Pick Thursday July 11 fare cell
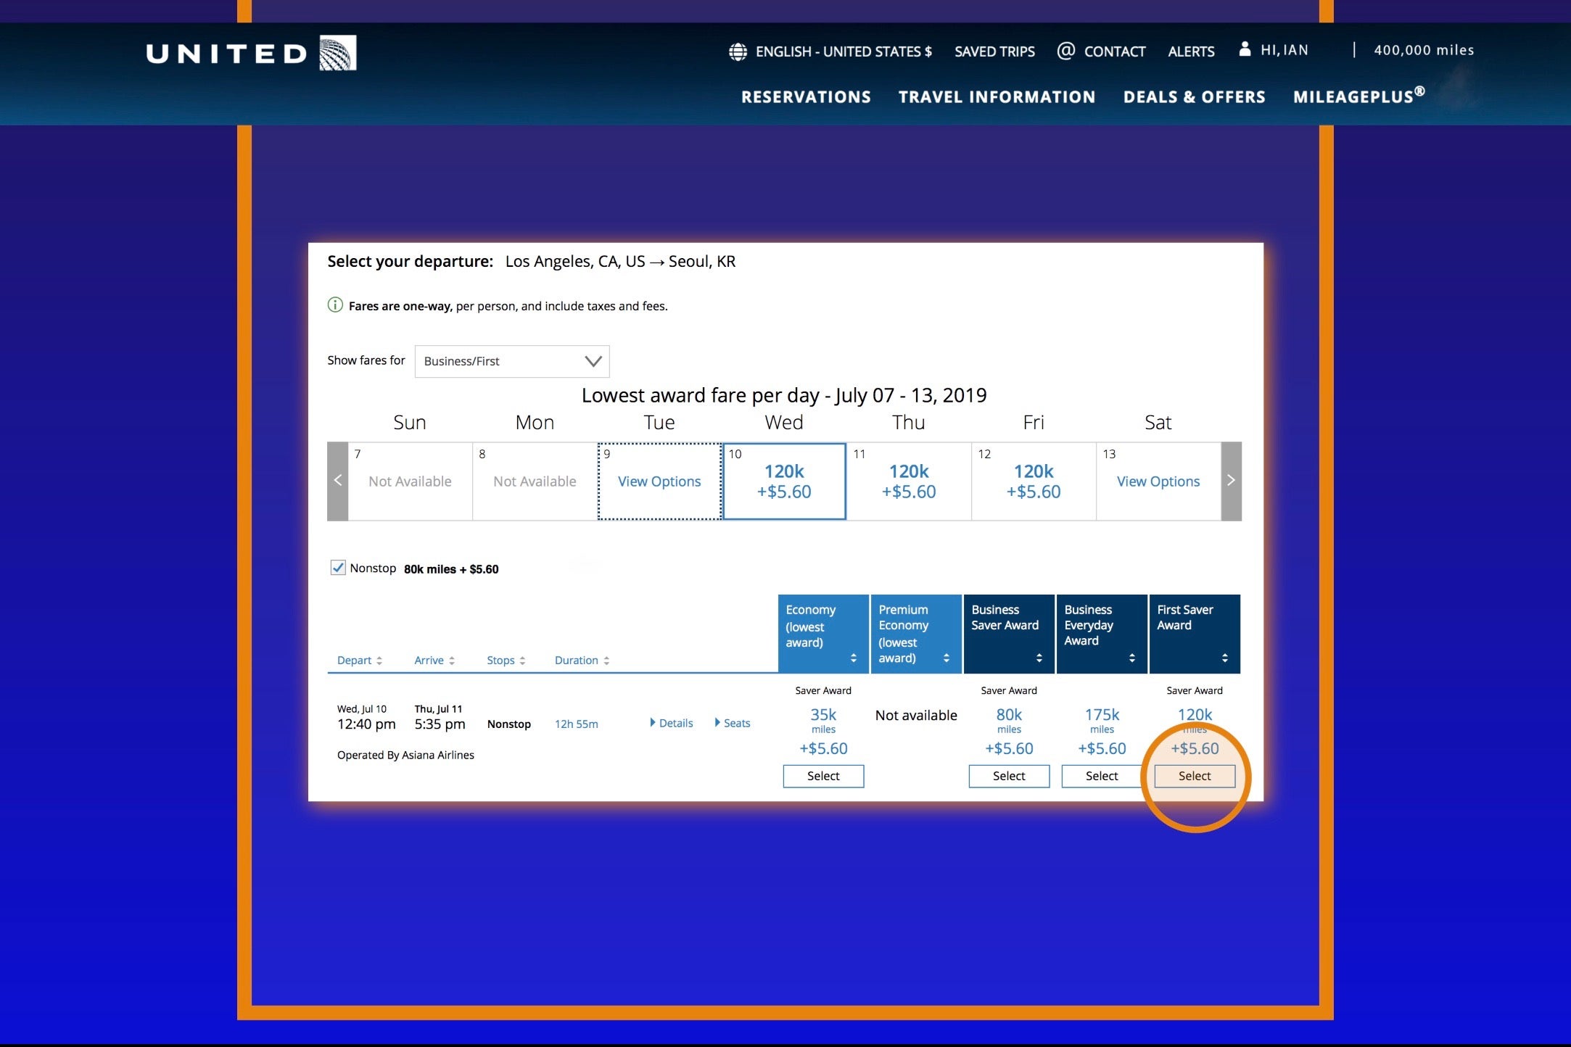This screenshot has height=1047, width=1571. pos(908,481)
